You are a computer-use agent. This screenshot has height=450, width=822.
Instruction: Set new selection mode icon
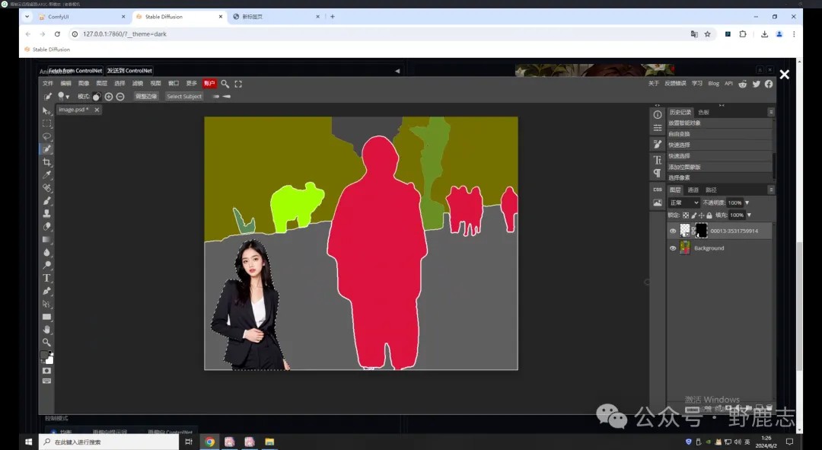[97, 97]
